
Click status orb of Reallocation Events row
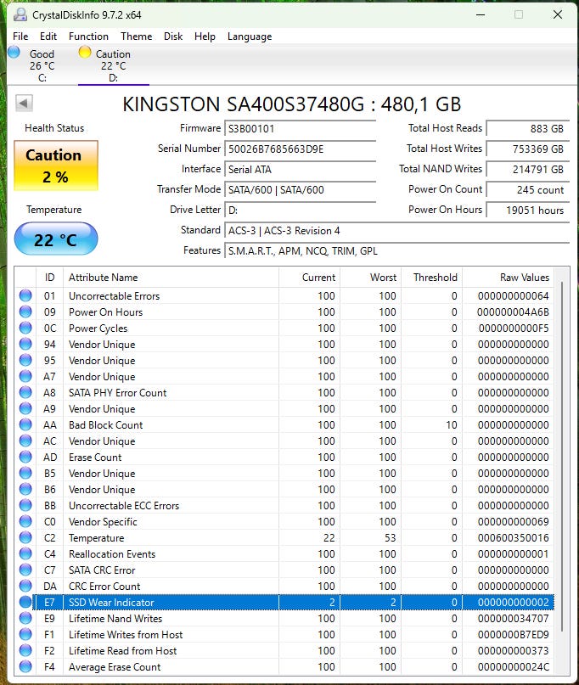click(25, 553)
